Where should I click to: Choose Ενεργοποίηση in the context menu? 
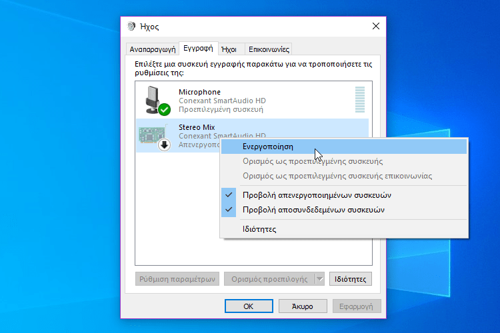point(344,147)
